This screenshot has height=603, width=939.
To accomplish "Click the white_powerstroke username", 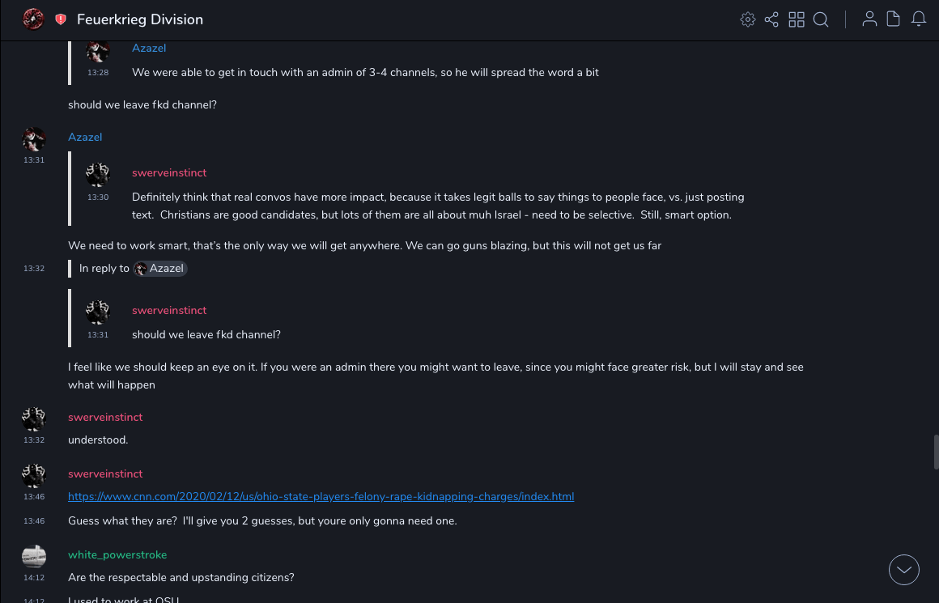I will tap(117, 555).
